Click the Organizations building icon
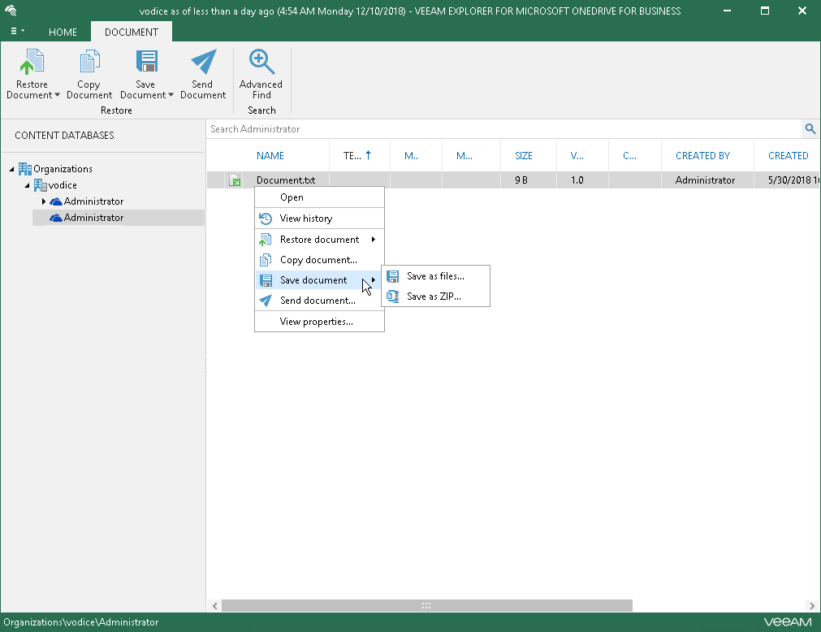 pyautogui.click(x=24, y=169)
